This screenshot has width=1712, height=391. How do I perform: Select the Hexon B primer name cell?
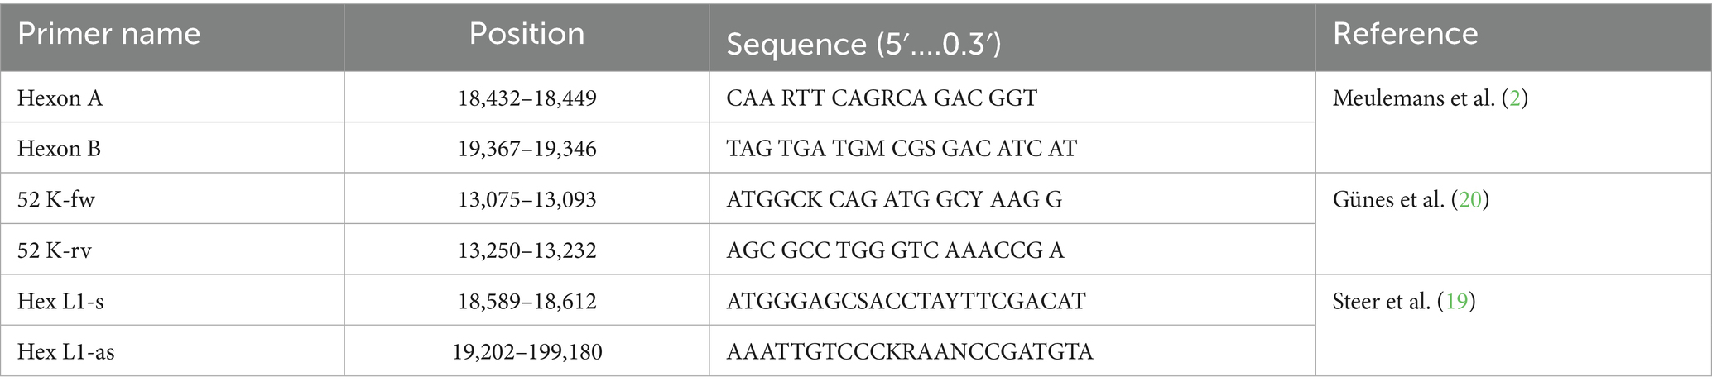click(60, 149)
